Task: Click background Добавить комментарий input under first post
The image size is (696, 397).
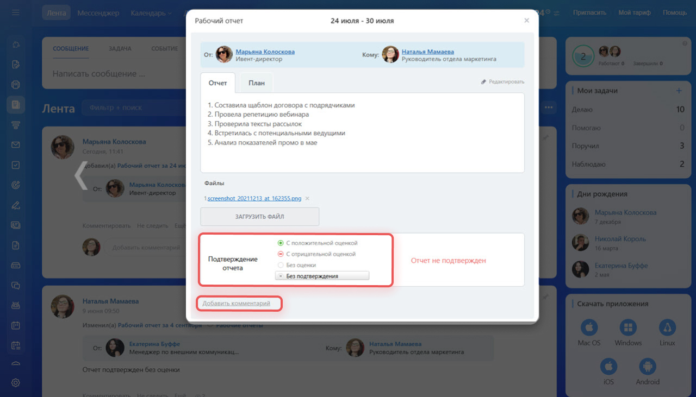Action: [x=146, y=247]
